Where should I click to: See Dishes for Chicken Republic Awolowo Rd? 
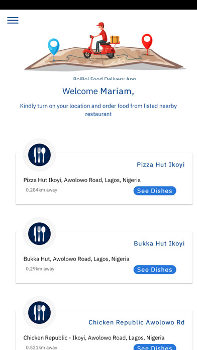[155, 347]
